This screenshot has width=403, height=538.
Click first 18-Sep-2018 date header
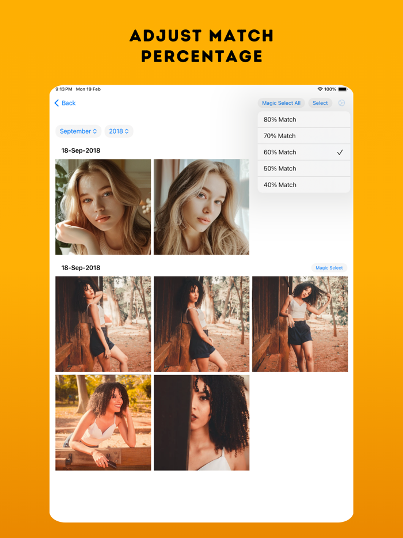[x=81, y=150]
